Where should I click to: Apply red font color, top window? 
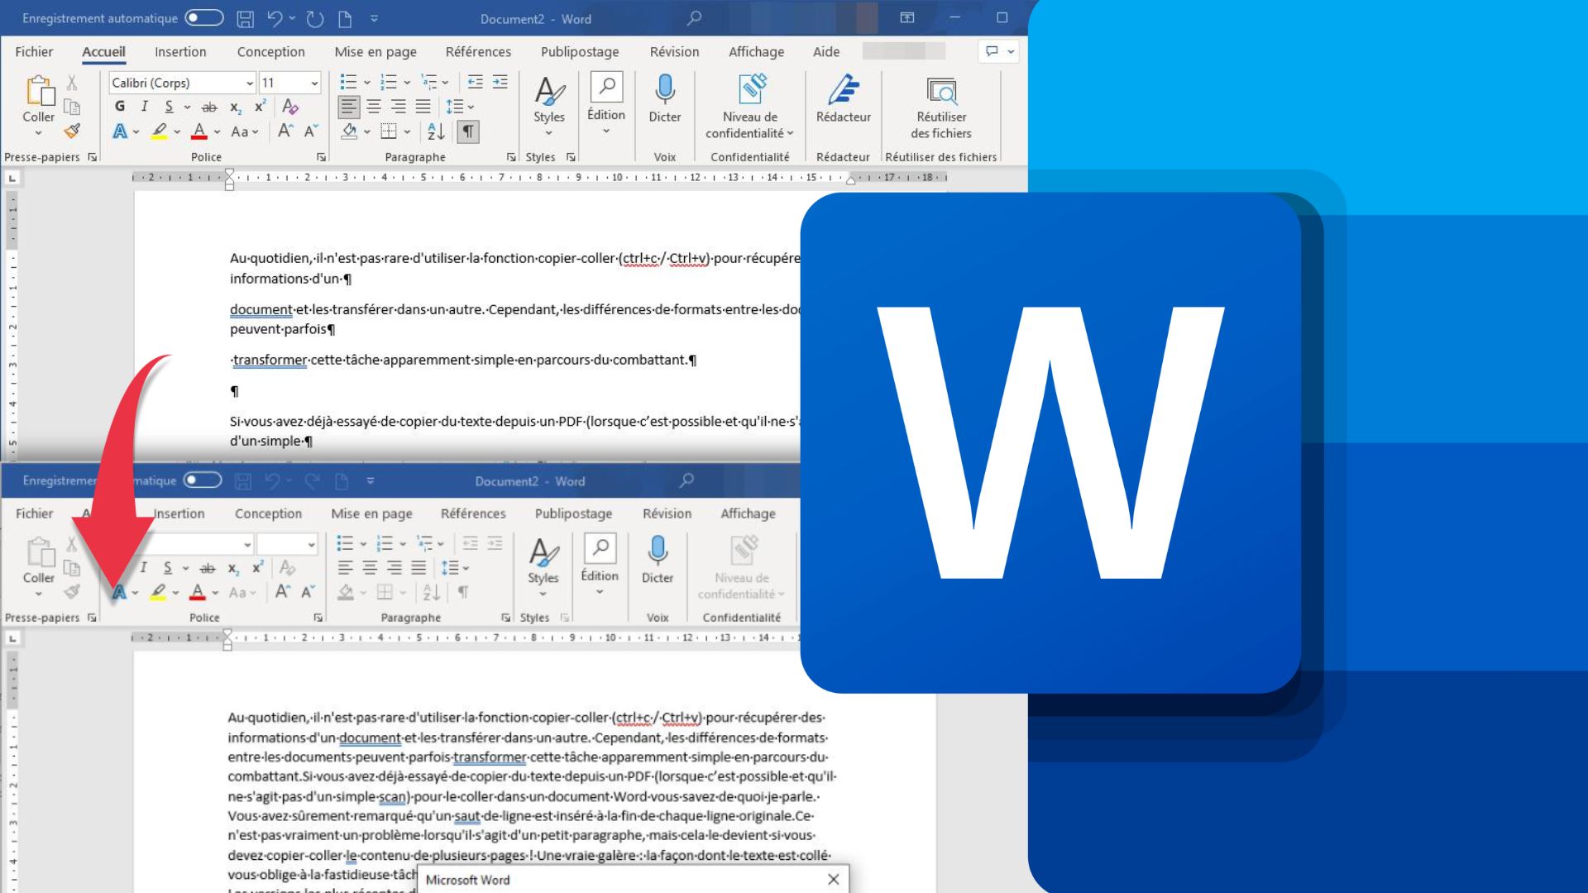point(199,131)
